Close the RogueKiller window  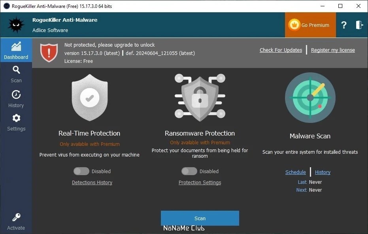tap(359, 6)
